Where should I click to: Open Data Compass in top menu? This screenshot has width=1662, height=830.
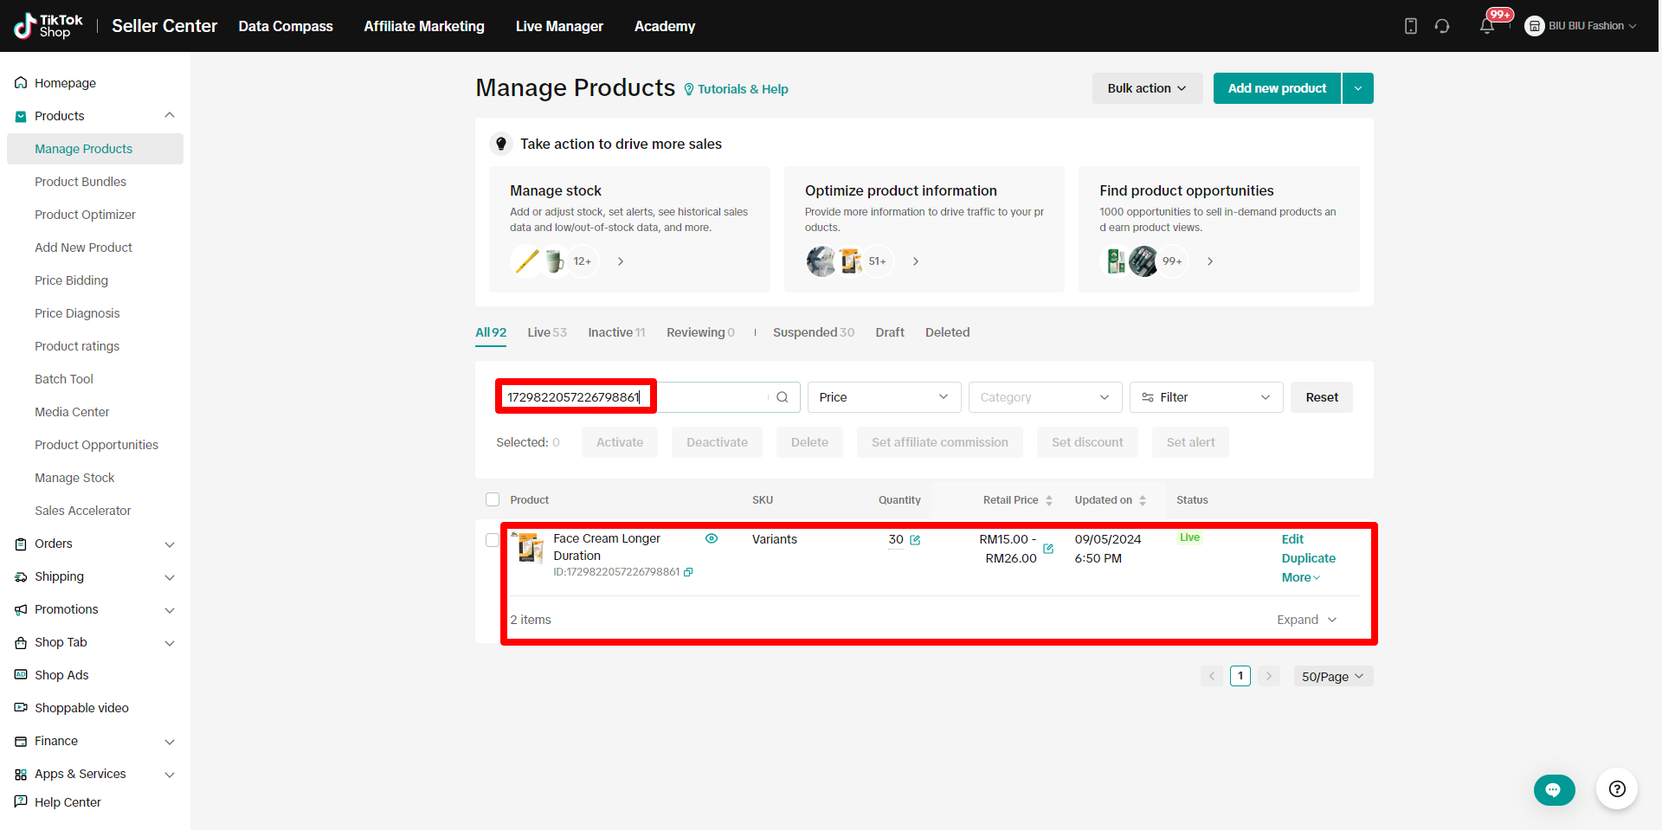click(x=286, y=26)
